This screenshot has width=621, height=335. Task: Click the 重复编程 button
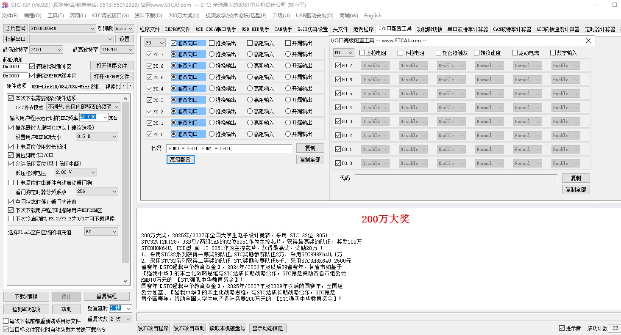[x=106, y=297]
